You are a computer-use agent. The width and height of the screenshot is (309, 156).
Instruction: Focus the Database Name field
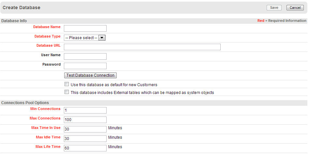pos(85,28)
